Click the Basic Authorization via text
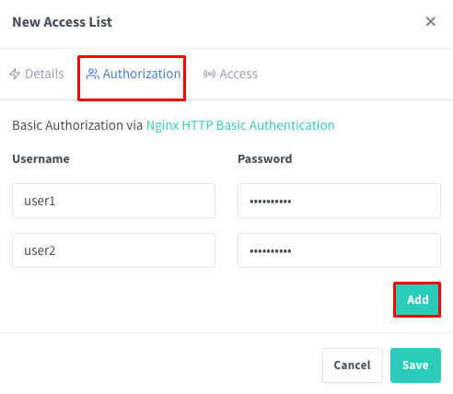The height and width of the screenshot is (394, 453). pos(77,125)
